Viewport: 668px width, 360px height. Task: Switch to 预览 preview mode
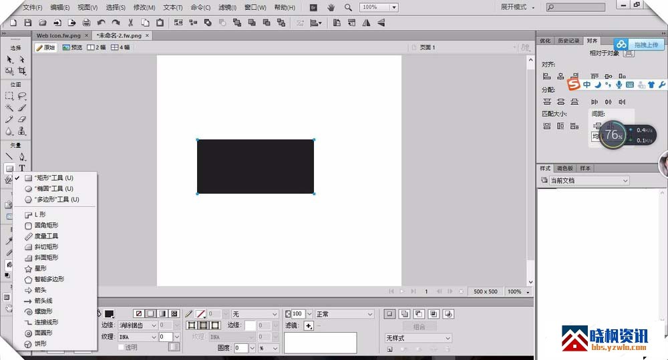(72, 47)
